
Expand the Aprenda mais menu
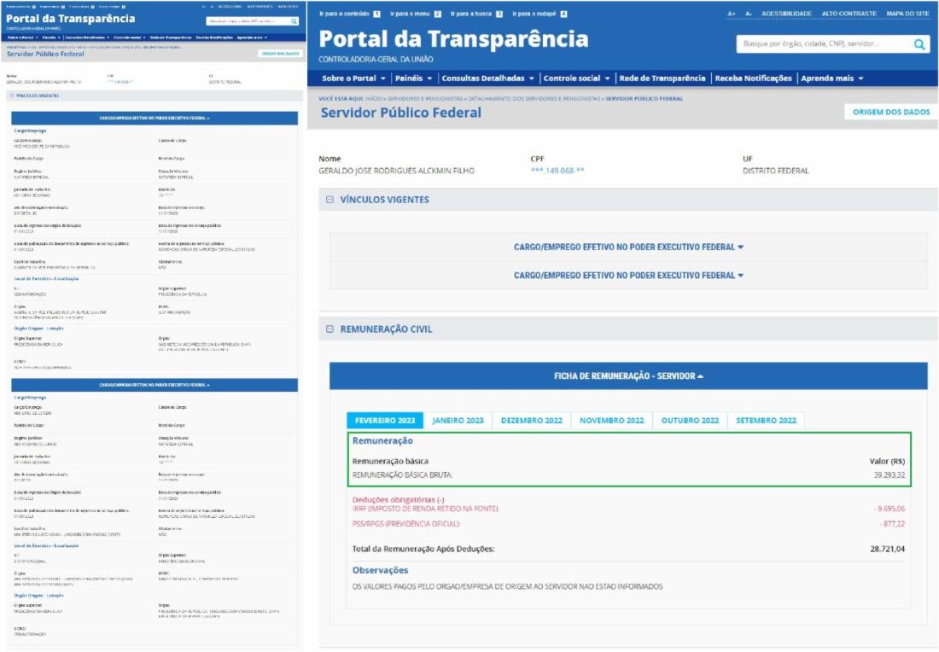[x=831, y=79]
